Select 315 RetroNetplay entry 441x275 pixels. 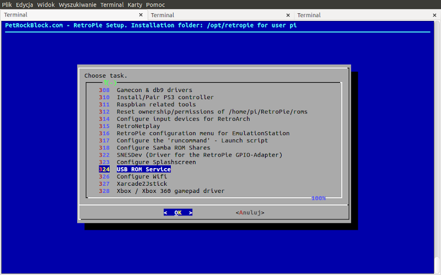[130, 126]
